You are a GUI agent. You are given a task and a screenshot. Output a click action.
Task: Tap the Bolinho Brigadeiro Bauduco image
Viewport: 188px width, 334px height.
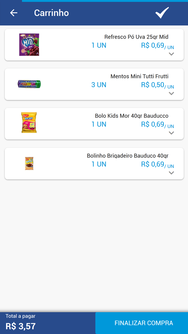(x=29, y=163)
